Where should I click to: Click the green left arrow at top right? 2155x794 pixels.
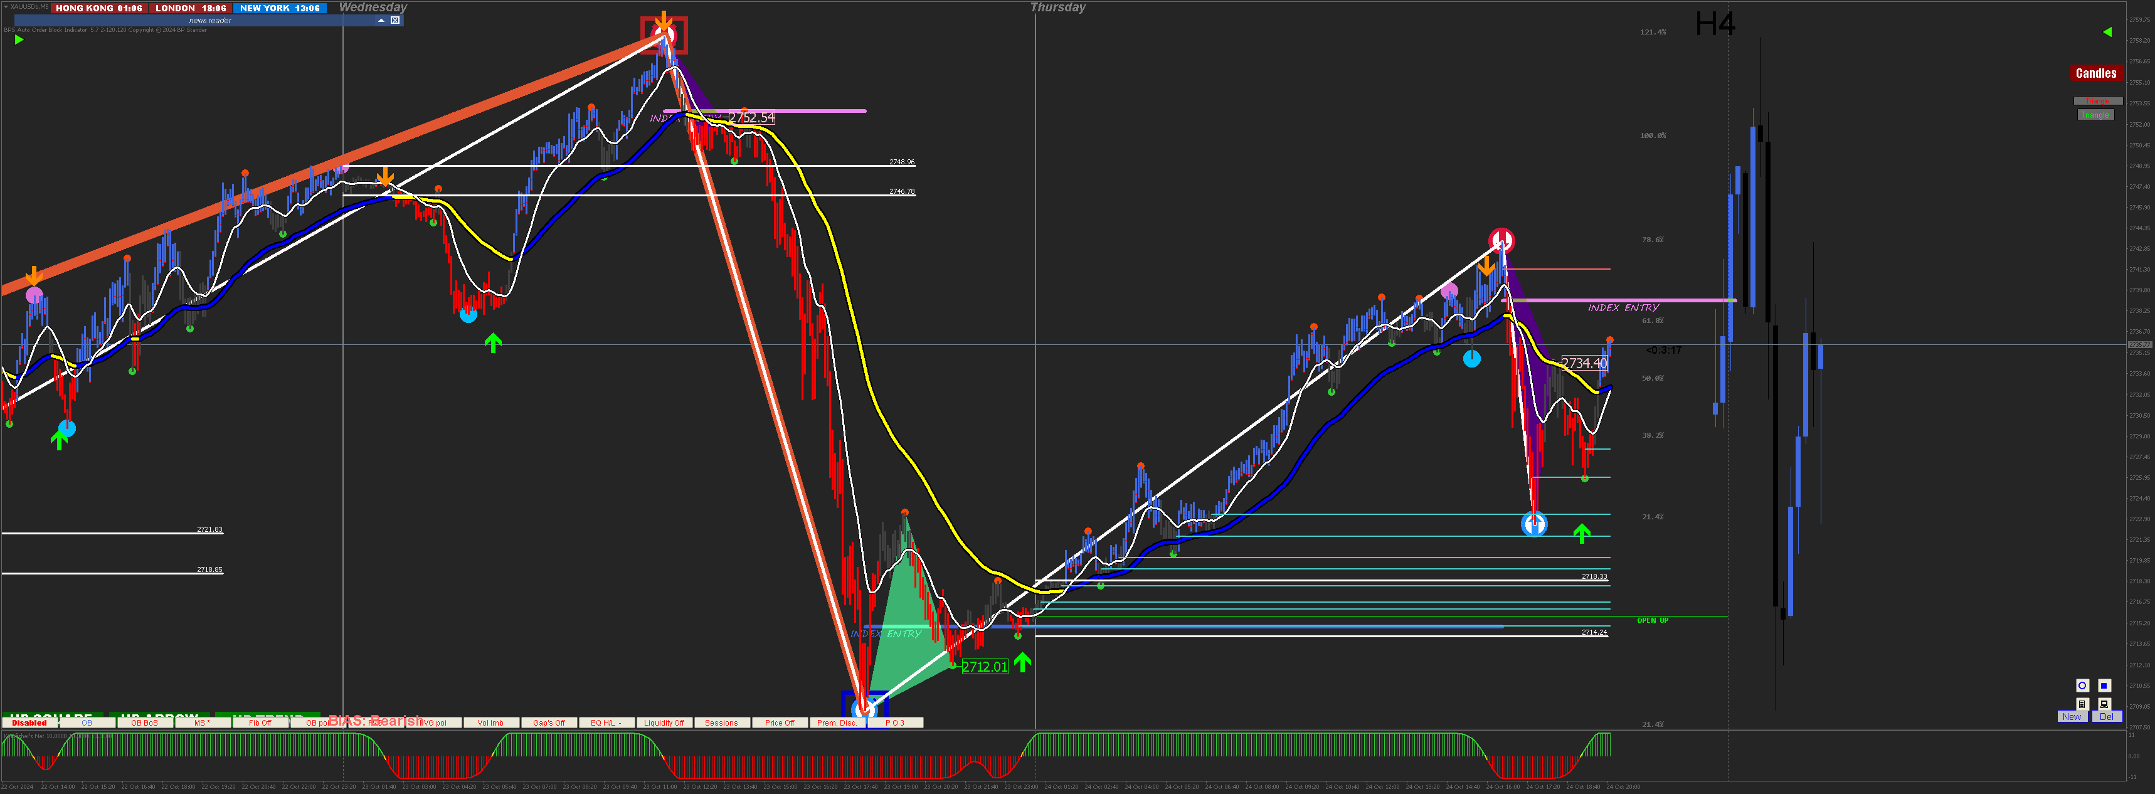[2107, 32]
